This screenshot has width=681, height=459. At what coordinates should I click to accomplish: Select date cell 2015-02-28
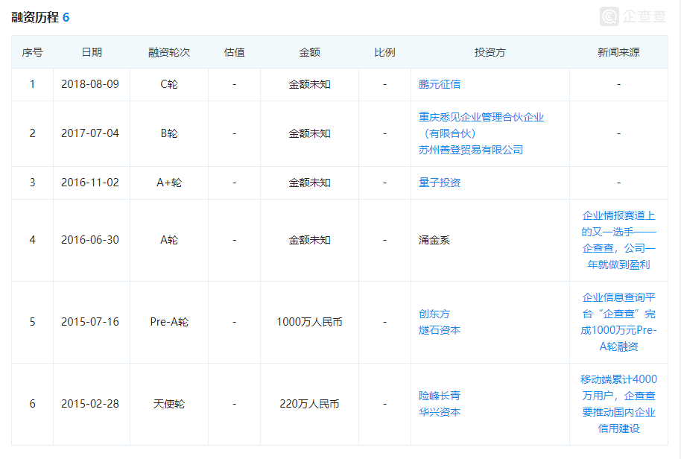[x=90, y=404]
